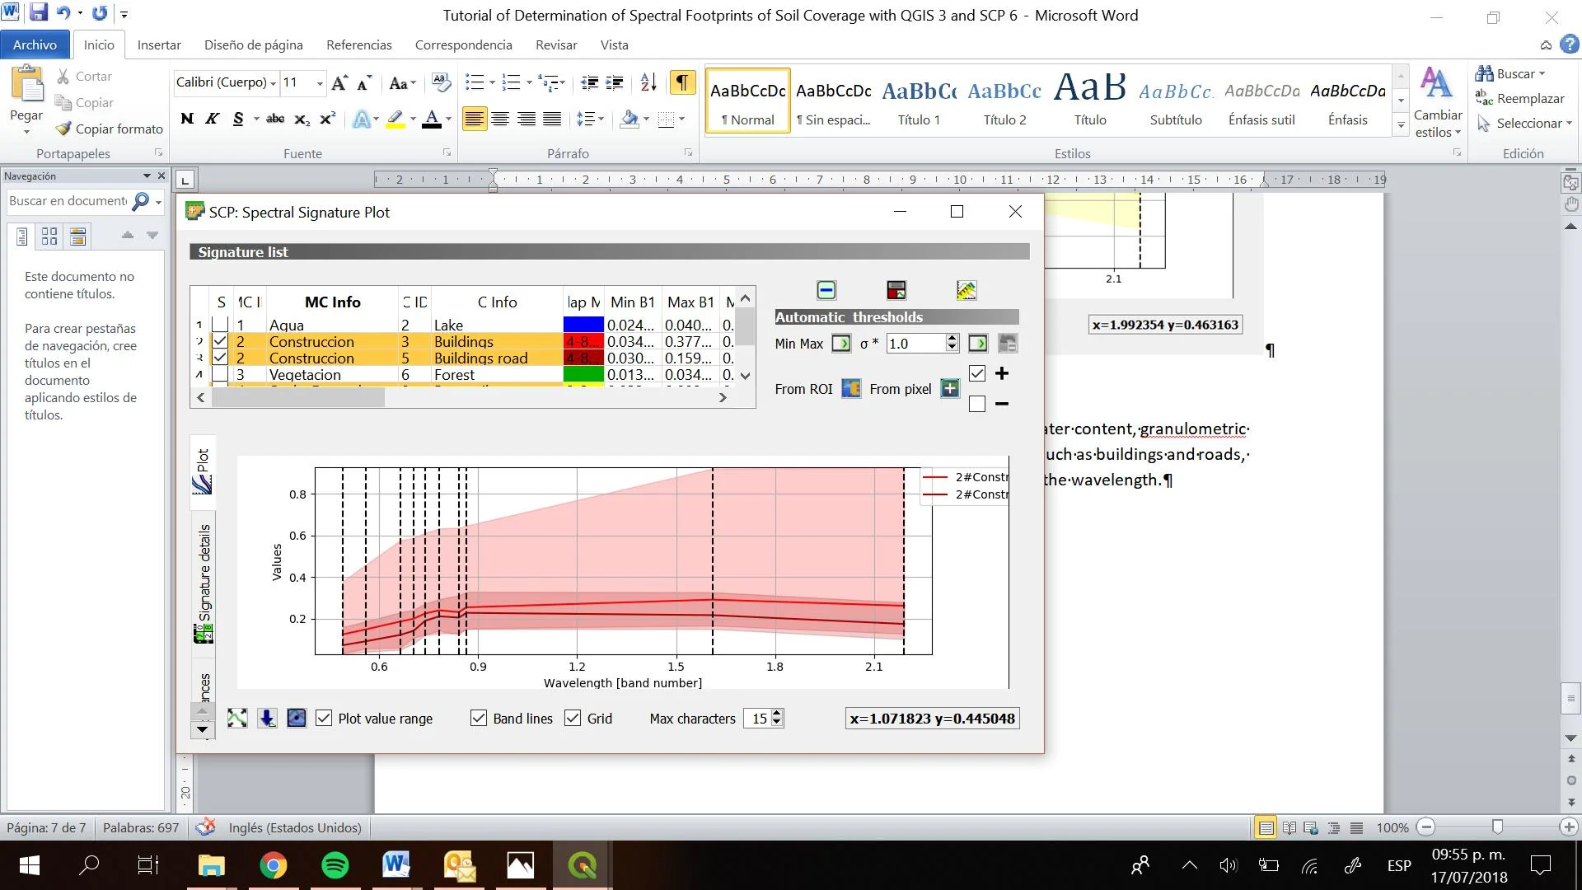1582x890 pixels.
Task: Click blue color swatch of Lake row
Action: (x=583, y=325)
